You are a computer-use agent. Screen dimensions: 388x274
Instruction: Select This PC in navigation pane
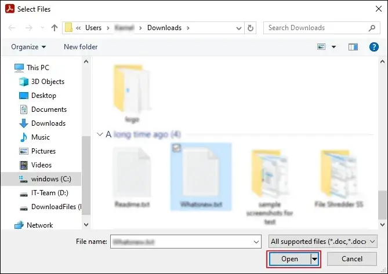[38, 67]
